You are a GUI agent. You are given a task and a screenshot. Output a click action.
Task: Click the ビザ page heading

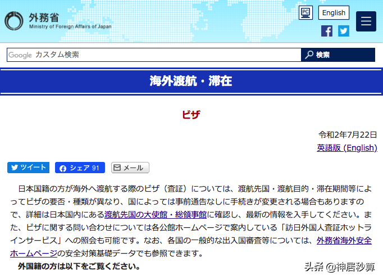click(x=191, y=115)
